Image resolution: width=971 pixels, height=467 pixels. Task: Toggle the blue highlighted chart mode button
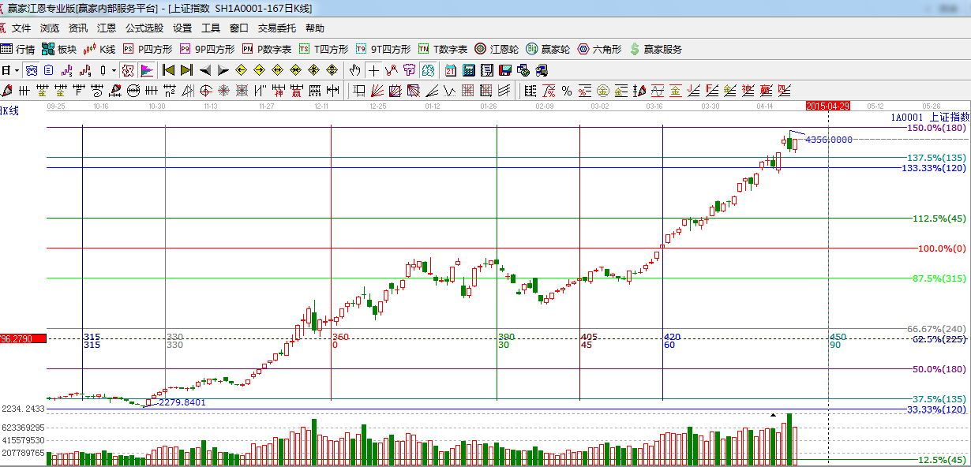pyautogui.click(x=31, y=70)
